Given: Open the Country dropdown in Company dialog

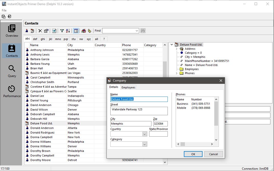Looking at the screenshot, I should tap(145, 134).
